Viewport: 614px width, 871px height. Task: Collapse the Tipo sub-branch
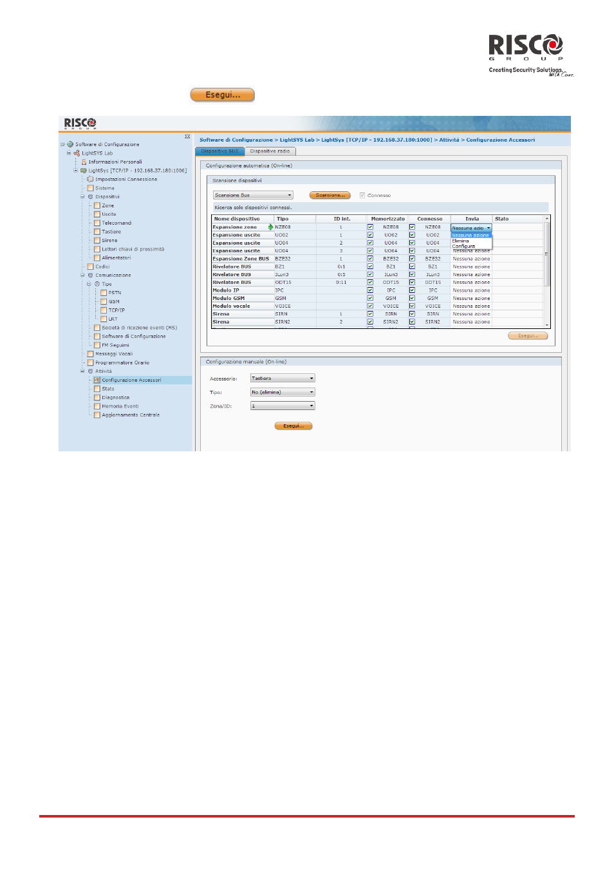89,284
